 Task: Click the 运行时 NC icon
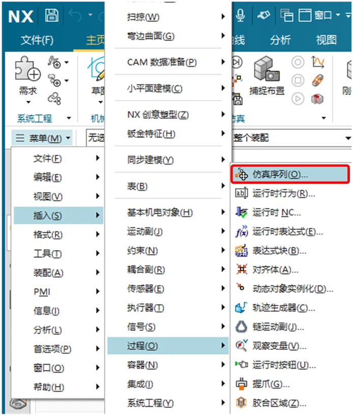(242, 212)
